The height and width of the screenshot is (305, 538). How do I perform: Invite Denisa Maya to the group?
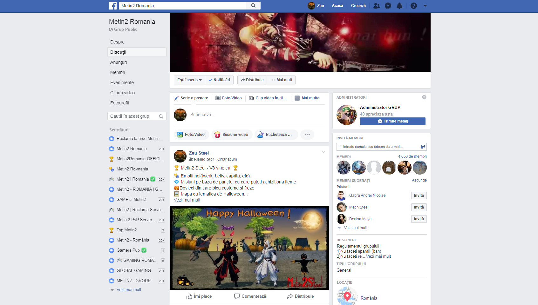pyautogui.click(x=419, y=219)
